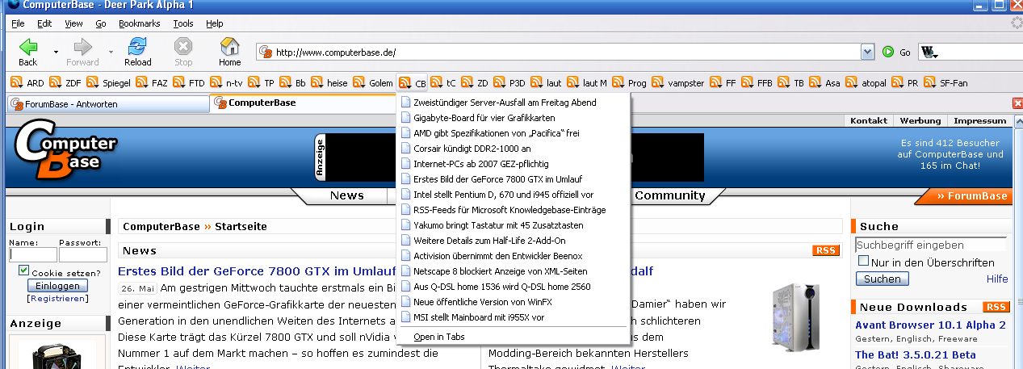Open the File menu

[x=18, y=24]
